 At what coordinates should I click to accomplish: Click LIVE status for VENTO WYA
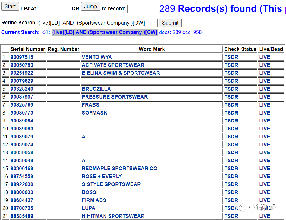pos(265,57)
